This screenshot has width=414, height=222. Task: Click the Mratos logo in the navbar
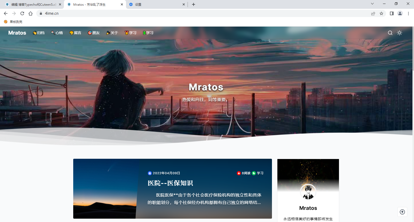click(17, 33)
